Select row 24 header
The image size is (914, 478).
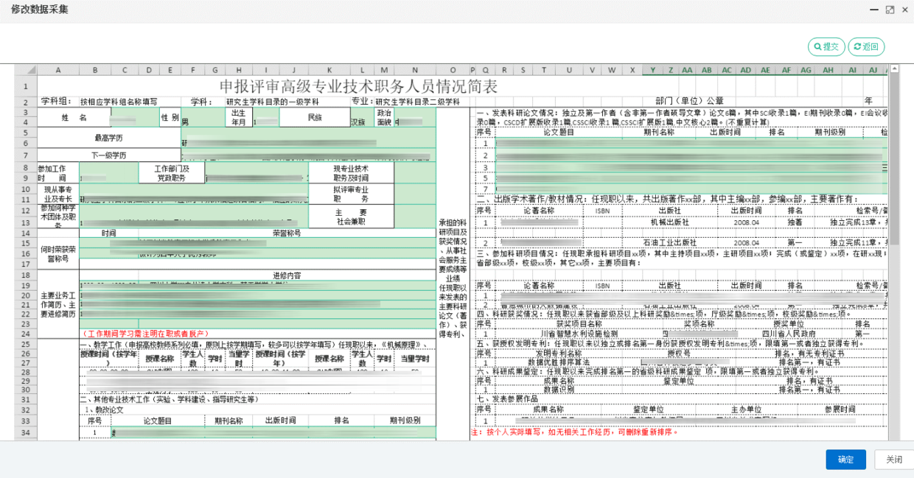click(x=26, y=334)
